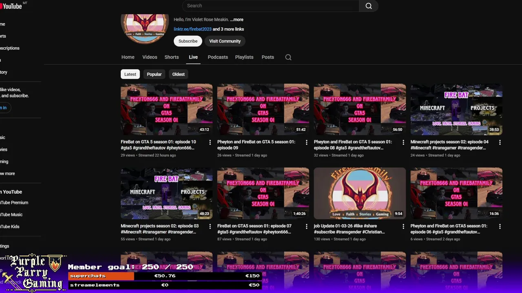
Task: Click the streamelements progress bar in overlay
Action: (x=165, y=285)
